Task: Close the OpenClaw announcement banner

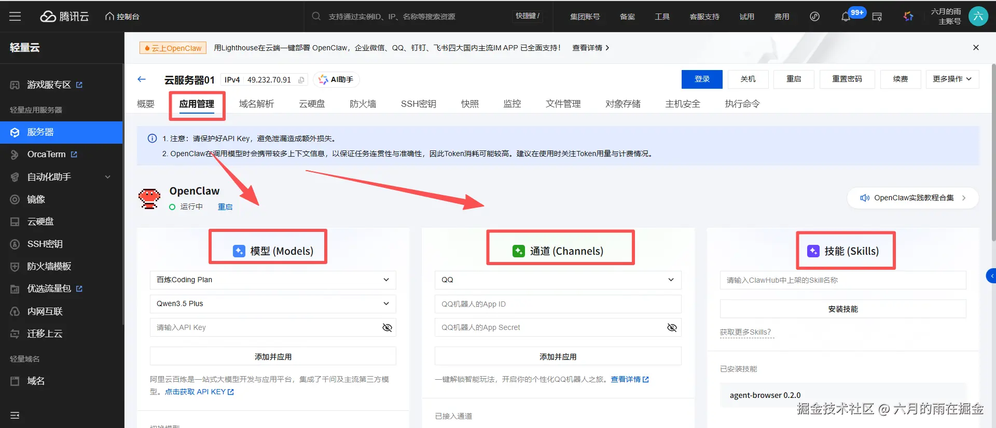Action: click(976, 48)
